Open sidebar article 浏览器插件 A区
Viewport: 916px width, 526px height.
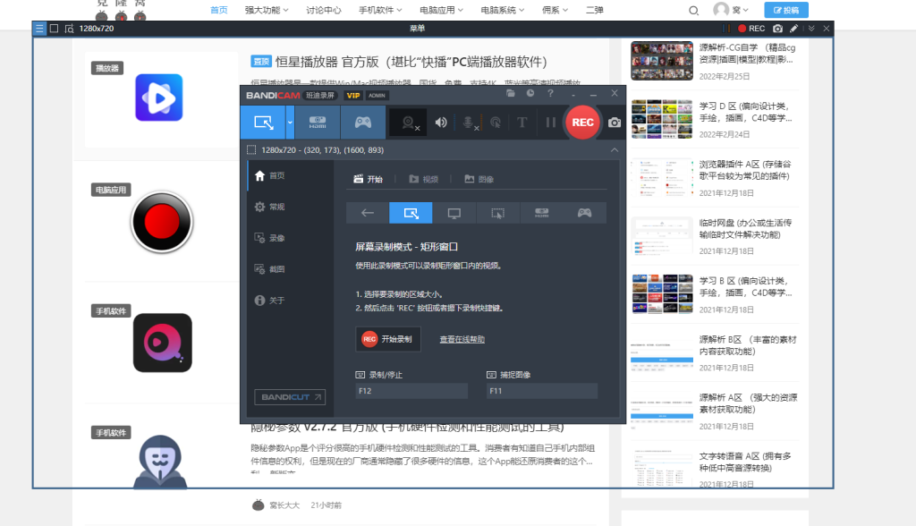click(745, 170)
